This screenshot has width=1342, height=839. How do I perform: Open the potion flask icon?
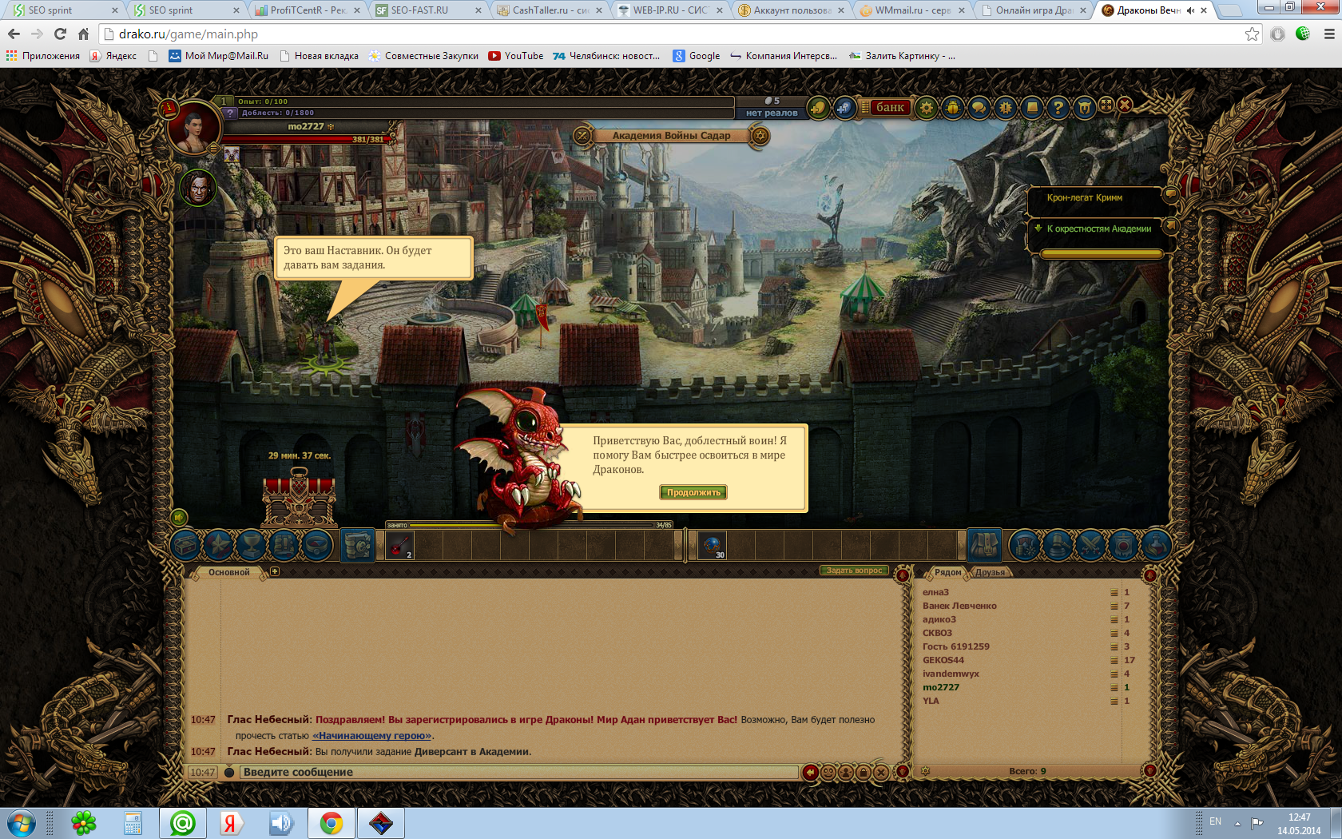pyautogui.click(x=1156, y=546)
